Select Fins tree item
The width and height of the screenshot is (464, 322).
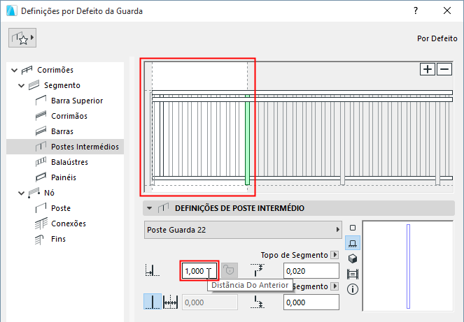pos(58,239)
